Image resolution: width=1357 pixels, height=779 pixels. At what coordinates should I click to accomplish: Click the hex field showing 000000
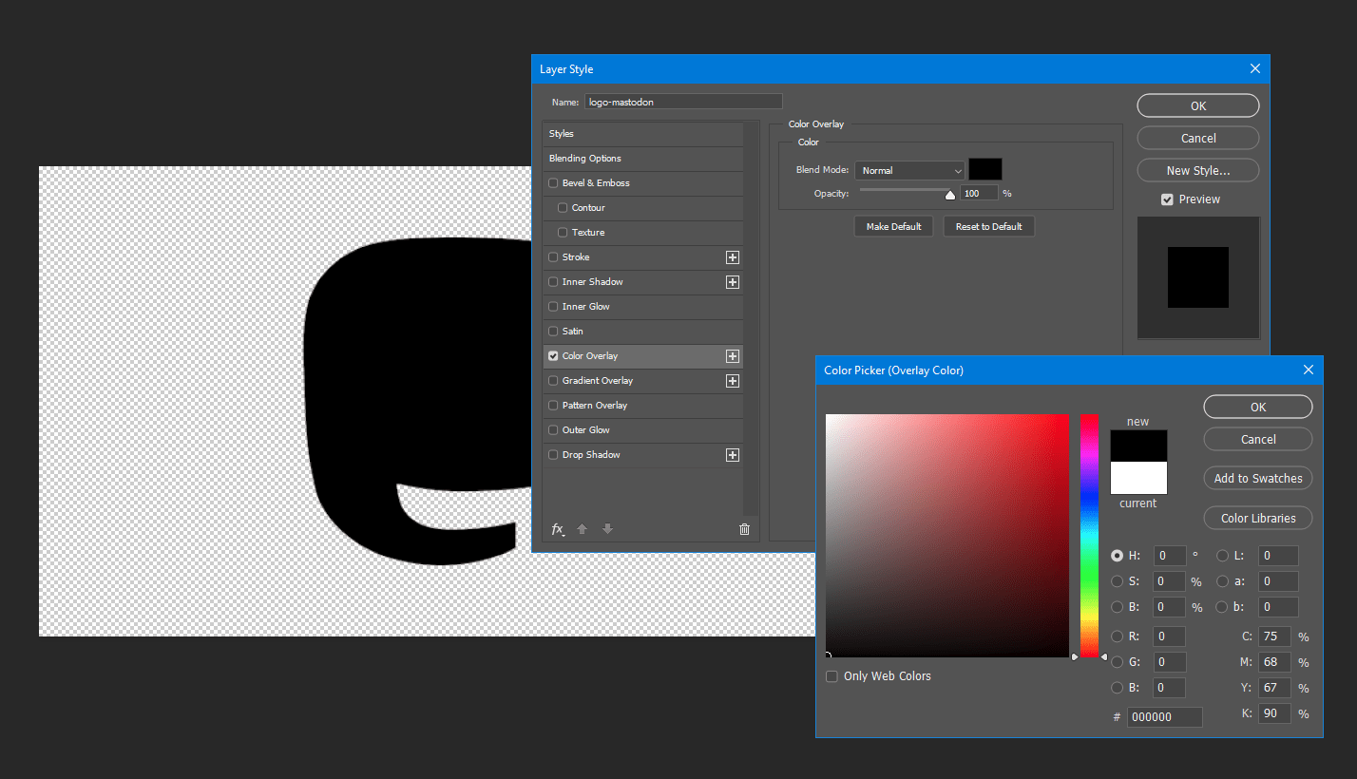(1164, 716)
